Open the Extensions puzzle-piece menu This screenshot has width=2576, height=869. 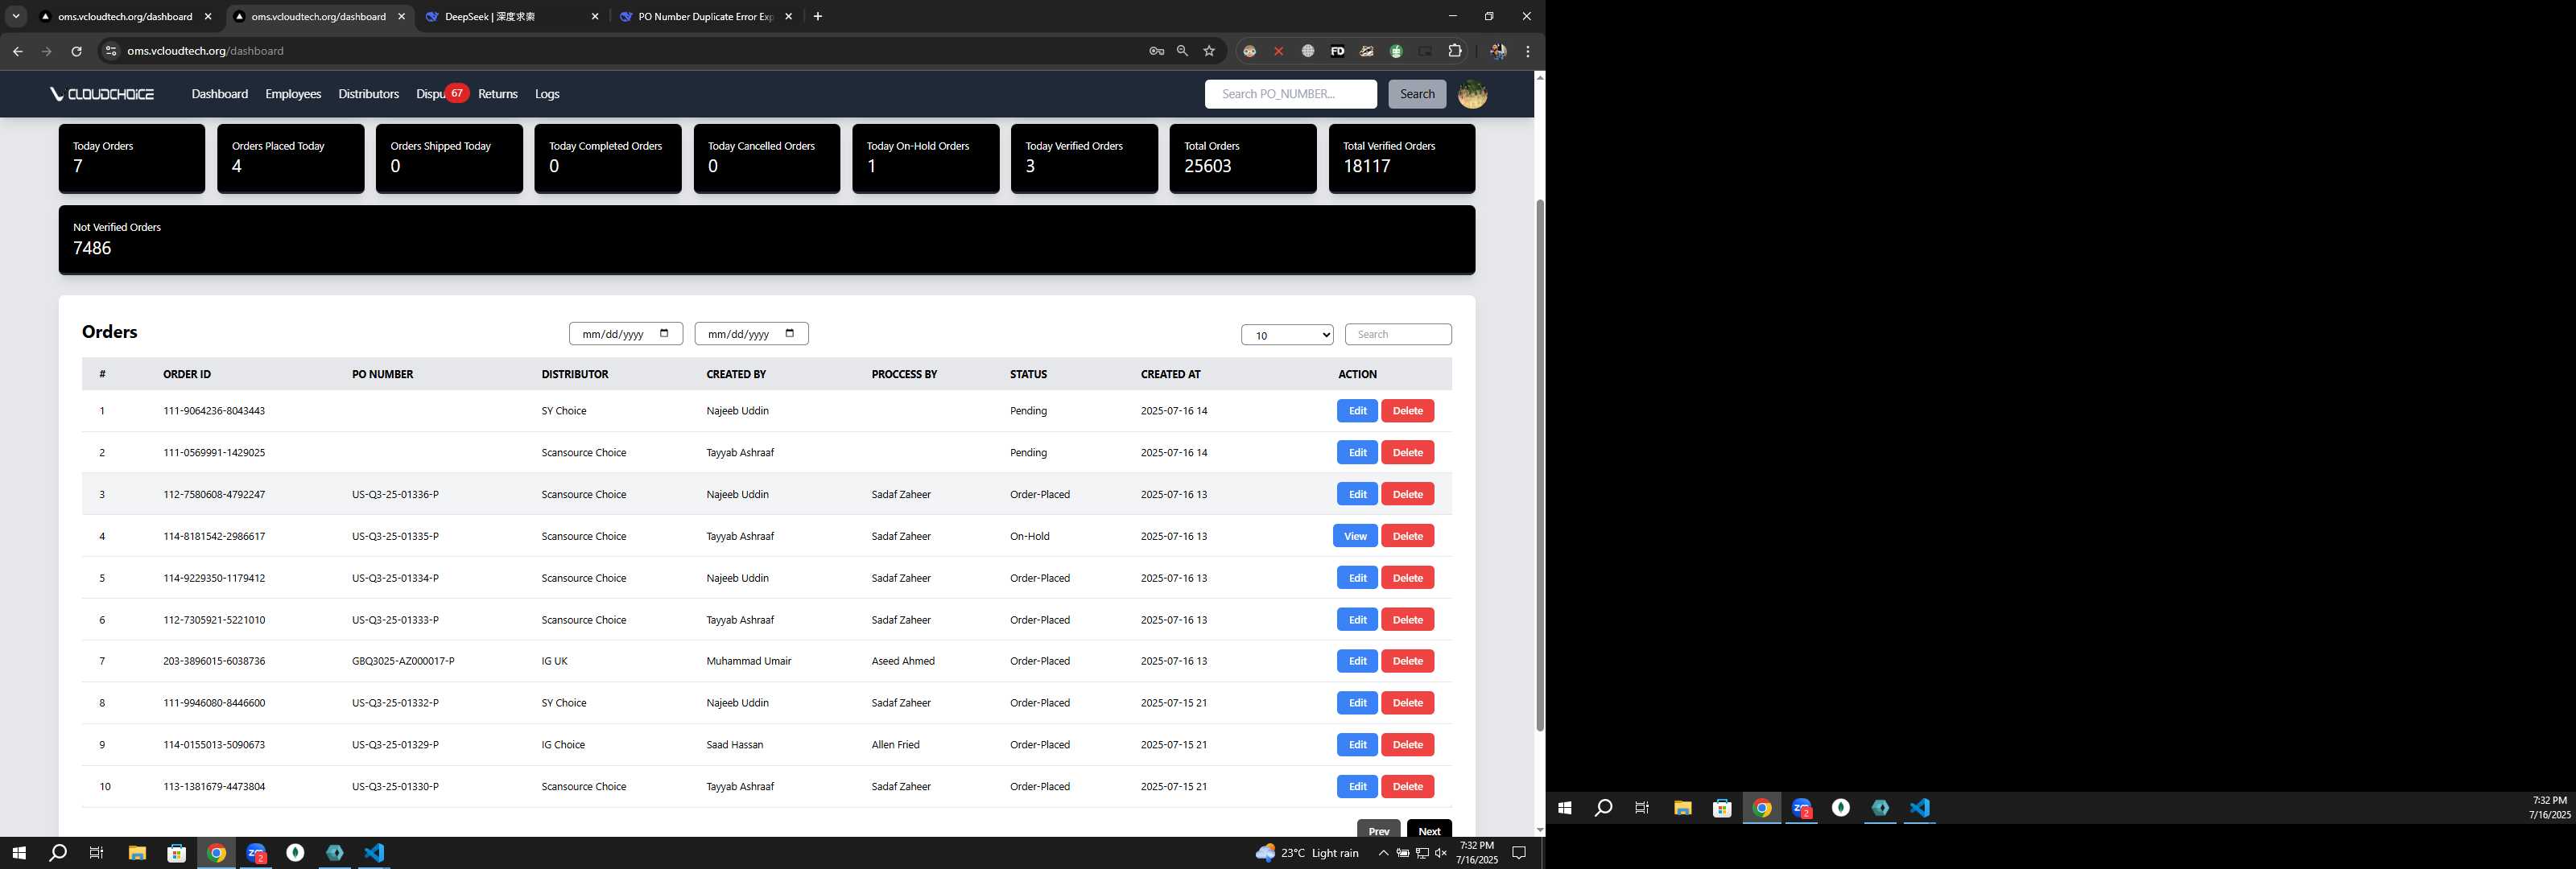[x=1455, y=51]
